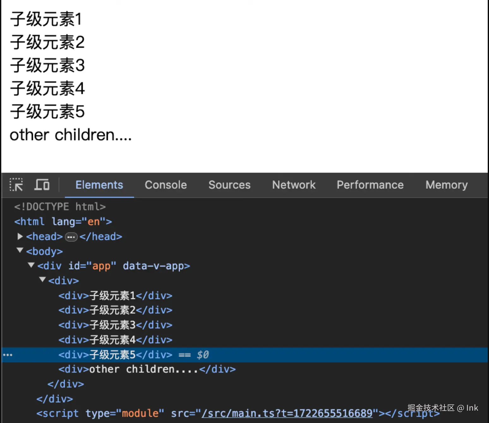Select the 子级元素2 div node
This screenshot has height=423, width=489.
tap(115, 310)
